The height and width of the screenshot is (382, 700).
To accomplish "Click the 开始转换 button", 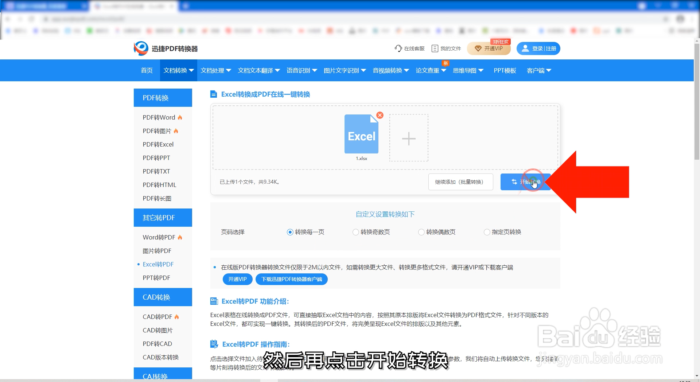I will click(526, 182).
